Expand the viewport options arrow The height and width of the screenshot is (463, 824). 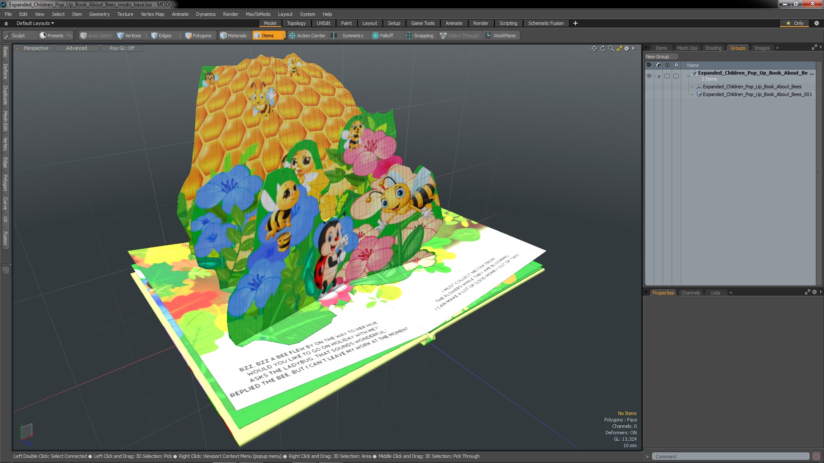coord(633,48)
